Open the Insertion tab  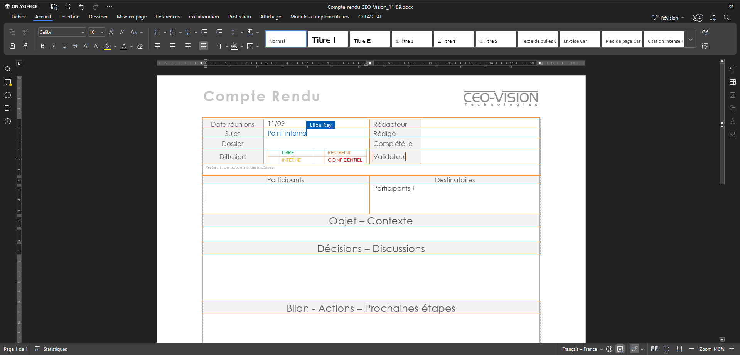[70, 17]
